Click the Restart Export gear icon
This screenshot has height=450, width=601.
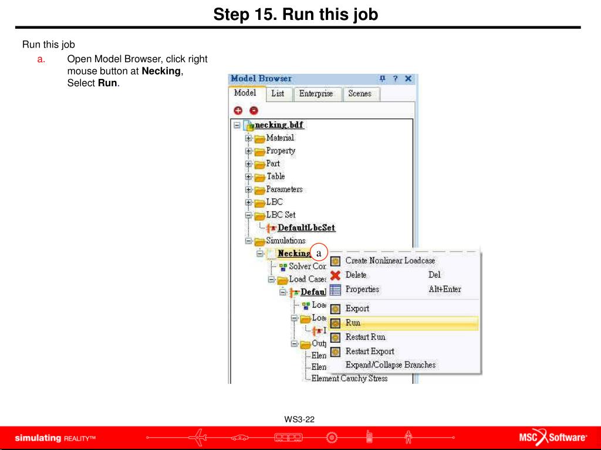pos(335,352)
